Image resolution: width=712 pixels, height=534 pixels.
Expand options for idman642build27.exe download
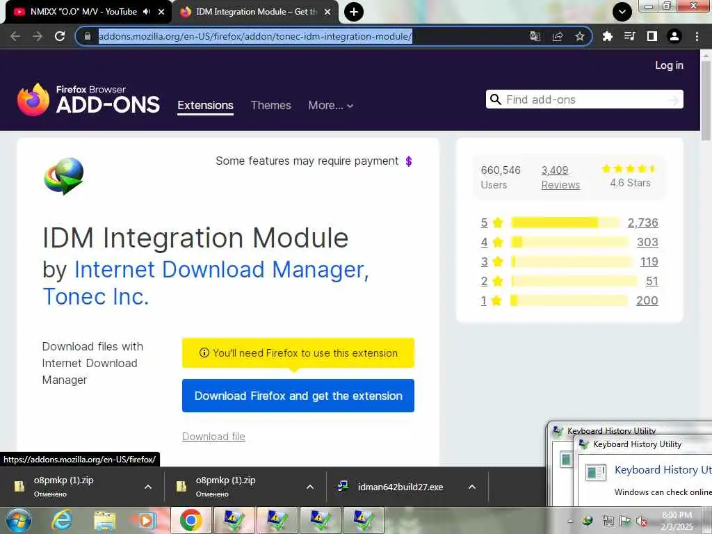click(472, 487)
